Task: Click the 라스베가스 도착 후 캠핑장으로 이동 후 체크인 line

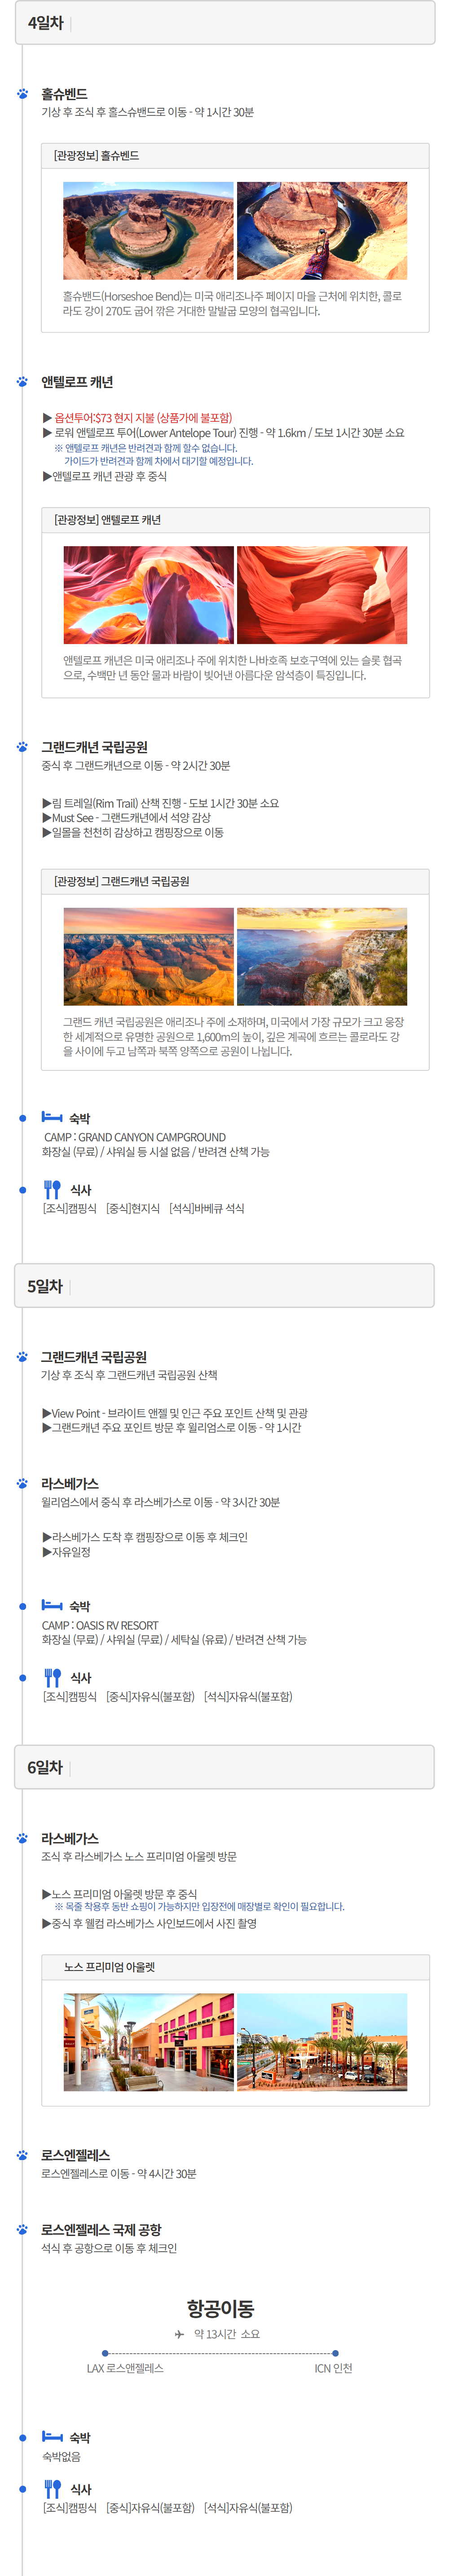Action: pyautogui.click(x=145, y=1537)
